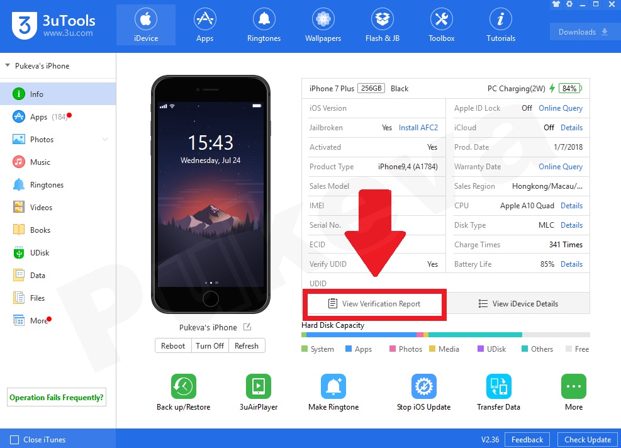
Task: Collapse Pukeva's iPhone device tree
Action: [7, 65]
